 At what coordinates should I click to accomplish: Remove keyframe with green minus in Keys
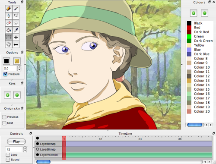(x=17, y=95)
